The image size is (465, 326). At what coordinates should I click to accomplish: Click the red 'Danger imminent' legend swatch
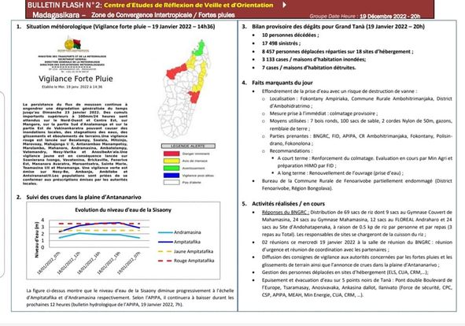point(172,154)
